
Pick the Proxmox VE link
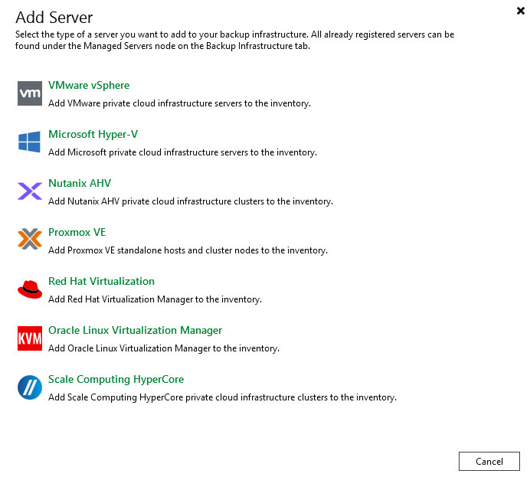(77, 232)
